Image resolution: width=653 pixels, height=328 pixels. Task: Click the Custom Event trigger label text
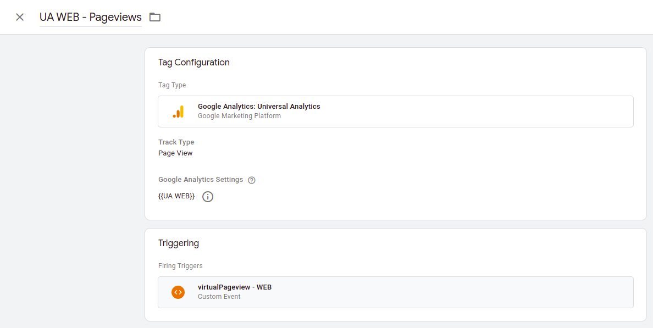pos(218,297)
